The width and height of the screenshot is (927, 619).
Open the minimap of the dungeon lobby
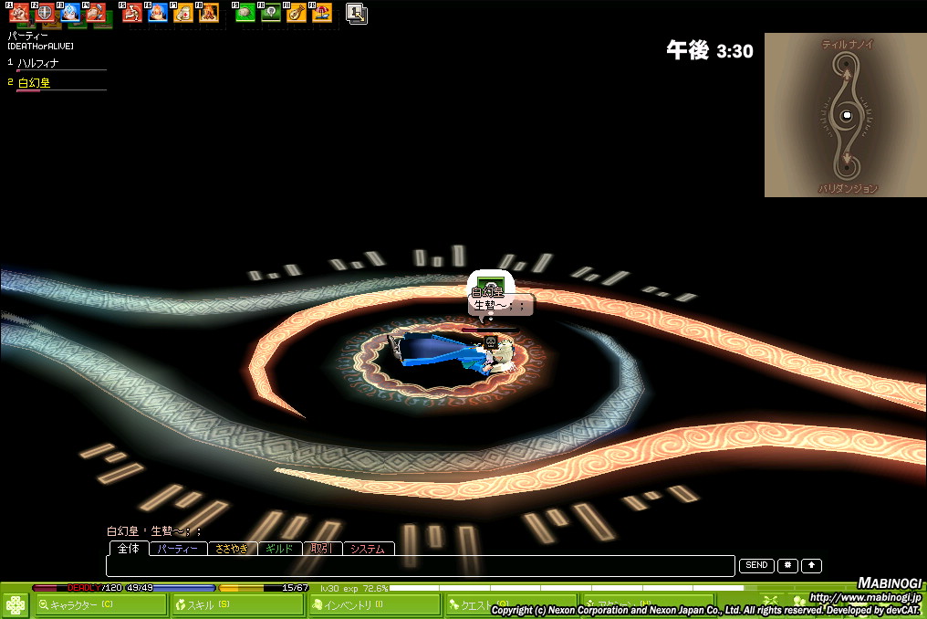click(x=846, y=115)
